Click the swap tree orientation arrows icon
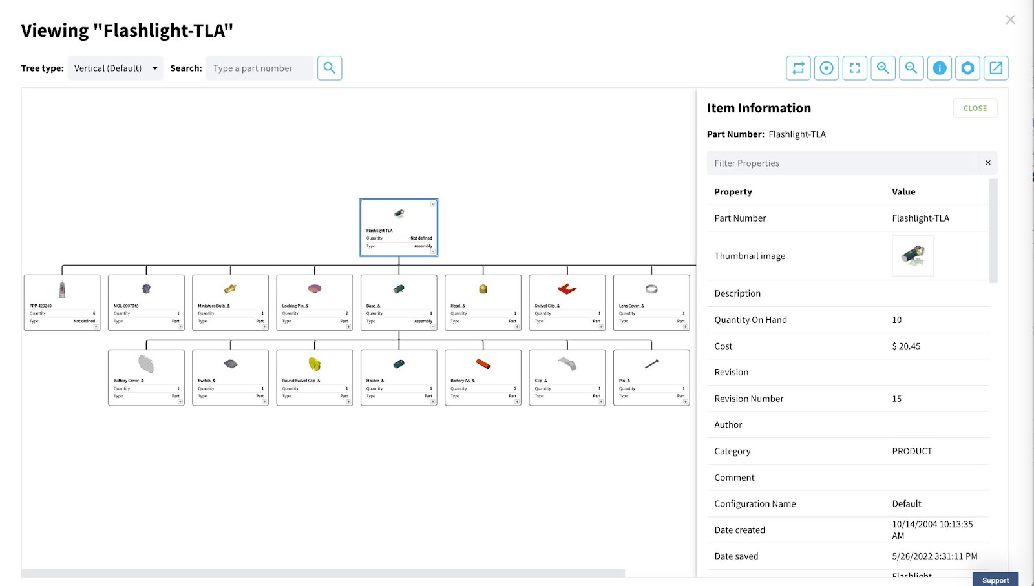The width and height of the screenshot is (1034, 586). (x=798, y=68)
